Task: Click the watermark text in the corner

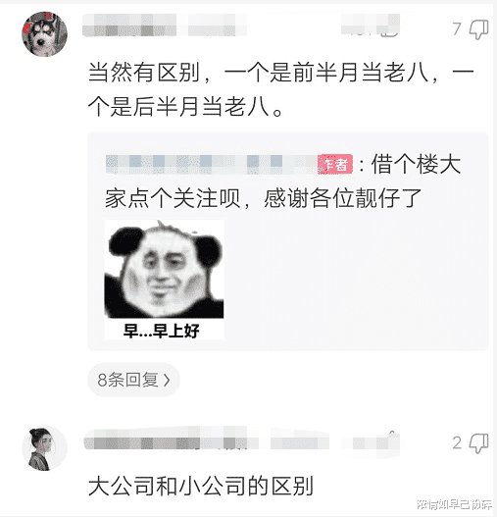Action: point(455,504)
